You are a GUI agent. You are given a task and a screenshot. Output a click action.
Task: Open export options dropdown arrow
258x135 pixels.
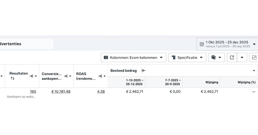coord(242,57)
